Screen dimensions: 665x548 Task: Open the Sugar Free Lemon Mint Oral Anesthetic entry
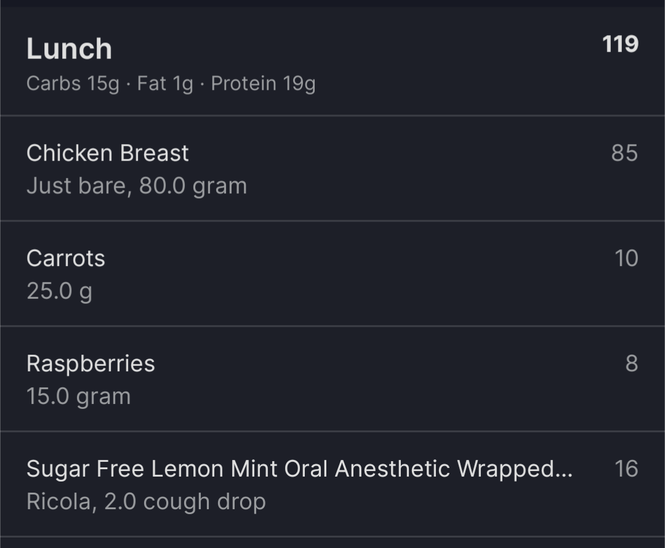(332, 483)
